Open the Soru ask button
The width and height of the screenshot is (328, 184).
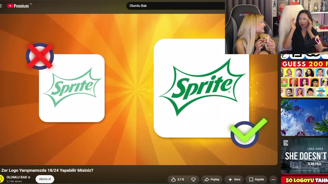[x=234, y=179]
